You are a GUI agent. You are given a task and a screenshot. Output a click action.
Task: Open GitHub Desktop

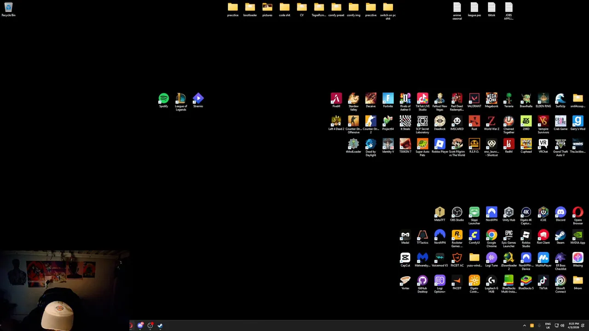(x=422, y=284)
